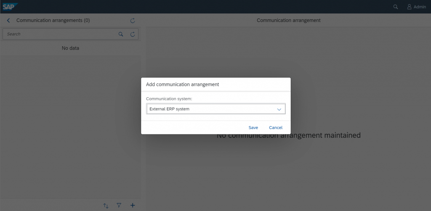
Task: Click 'Communication arrangements (0)' title
Action: 53,20
